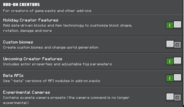The image size is (184, 107).
Task: Click the "Add data-driven blocks" description text
Action: click(68, 26)
